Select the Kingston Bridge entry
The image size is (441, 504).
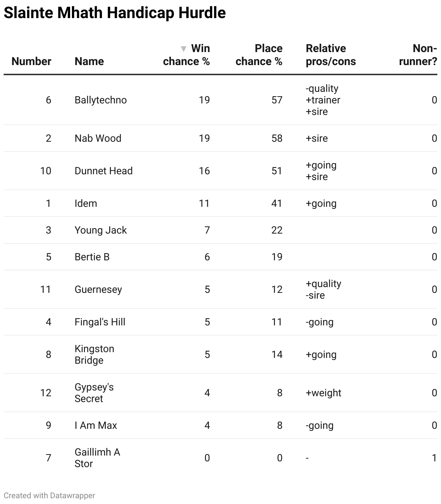click(94, 355)
